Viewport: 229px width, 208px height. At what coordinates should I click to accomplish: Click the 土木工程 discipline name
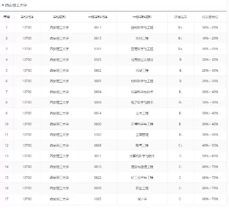coord(142,113)
